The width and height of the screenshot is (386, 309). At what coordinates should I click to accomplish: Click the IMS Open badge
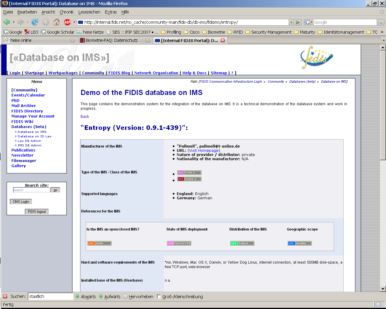[x=100, y=243]
